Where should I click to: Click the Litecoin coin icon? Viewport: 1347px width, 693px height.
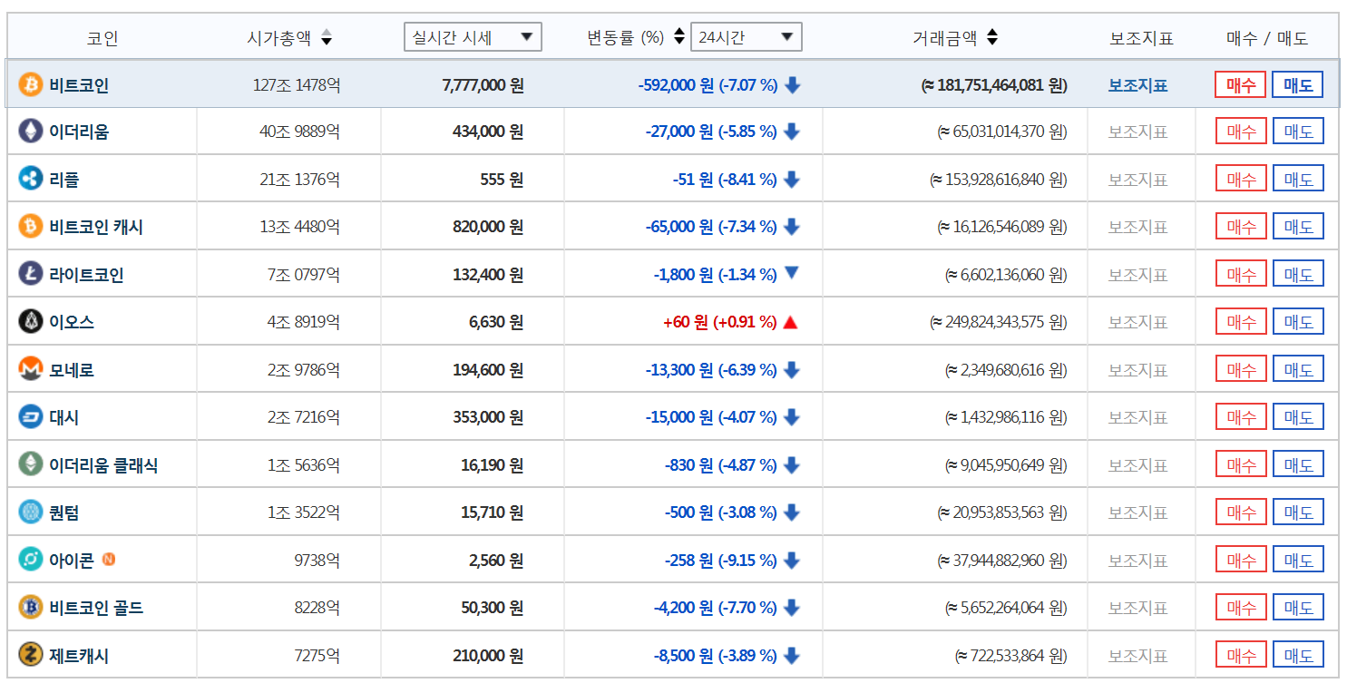tap(29, 273)
